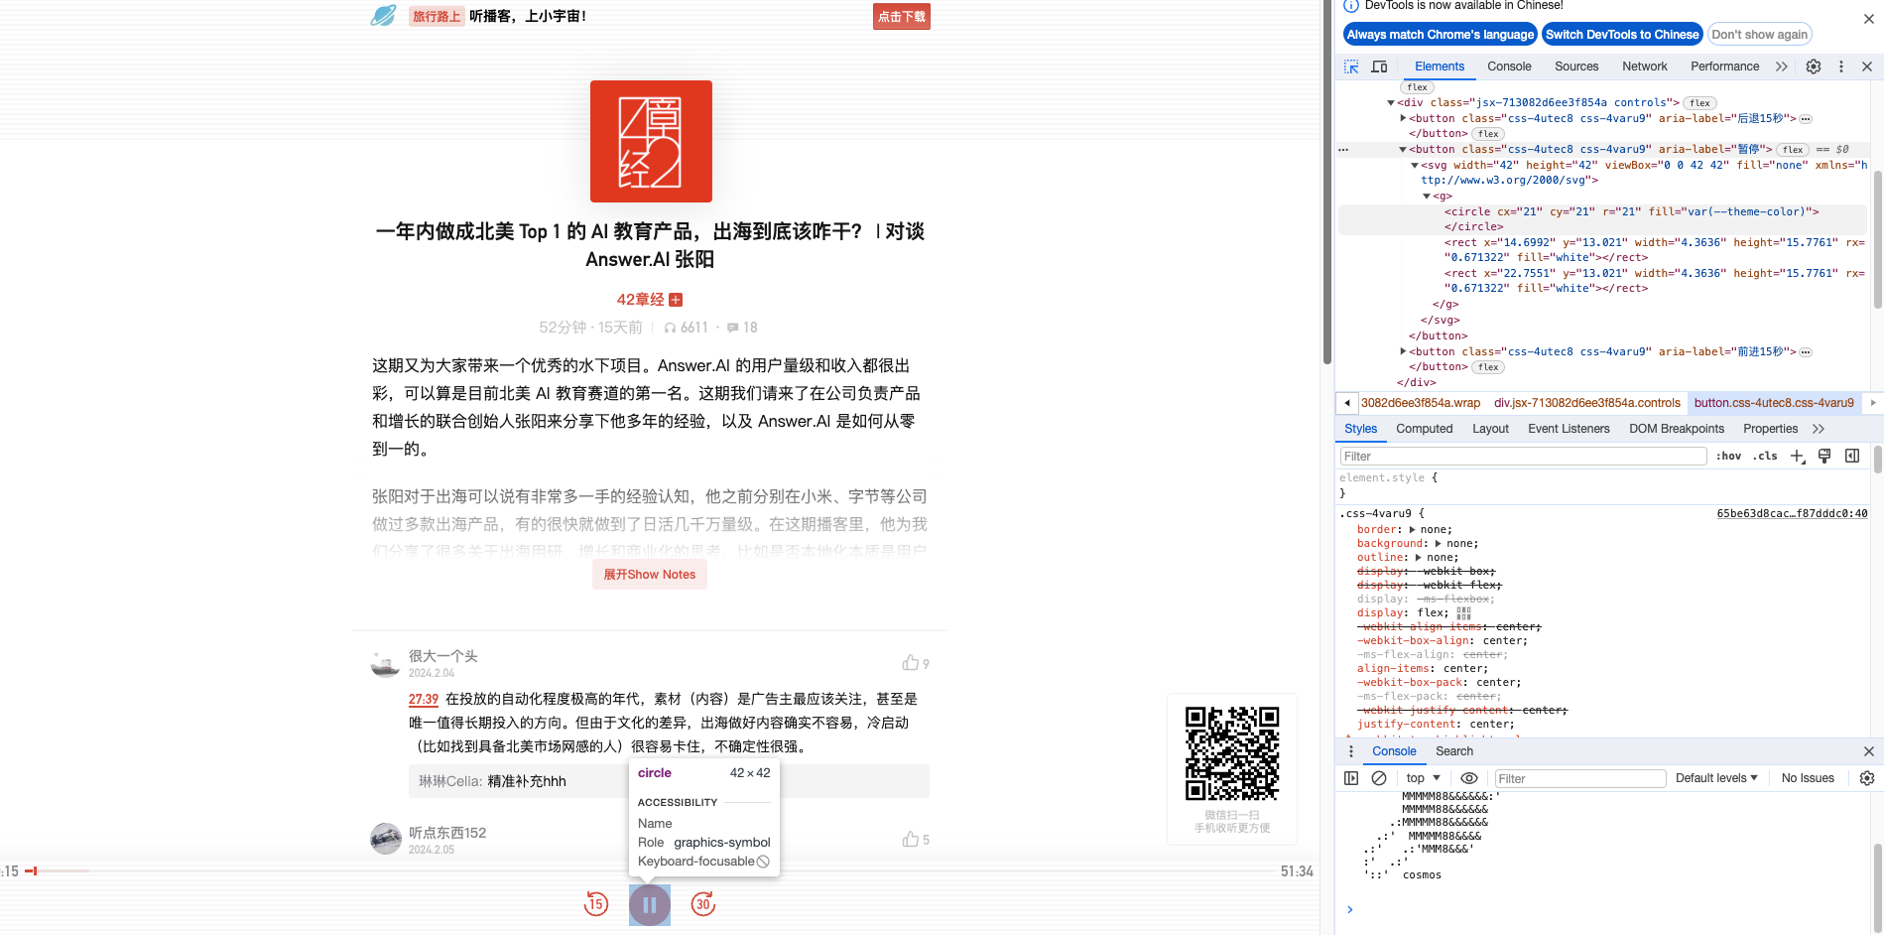Open the Layout pane tab
The image size is (1884, 935).
(1490, 429)
